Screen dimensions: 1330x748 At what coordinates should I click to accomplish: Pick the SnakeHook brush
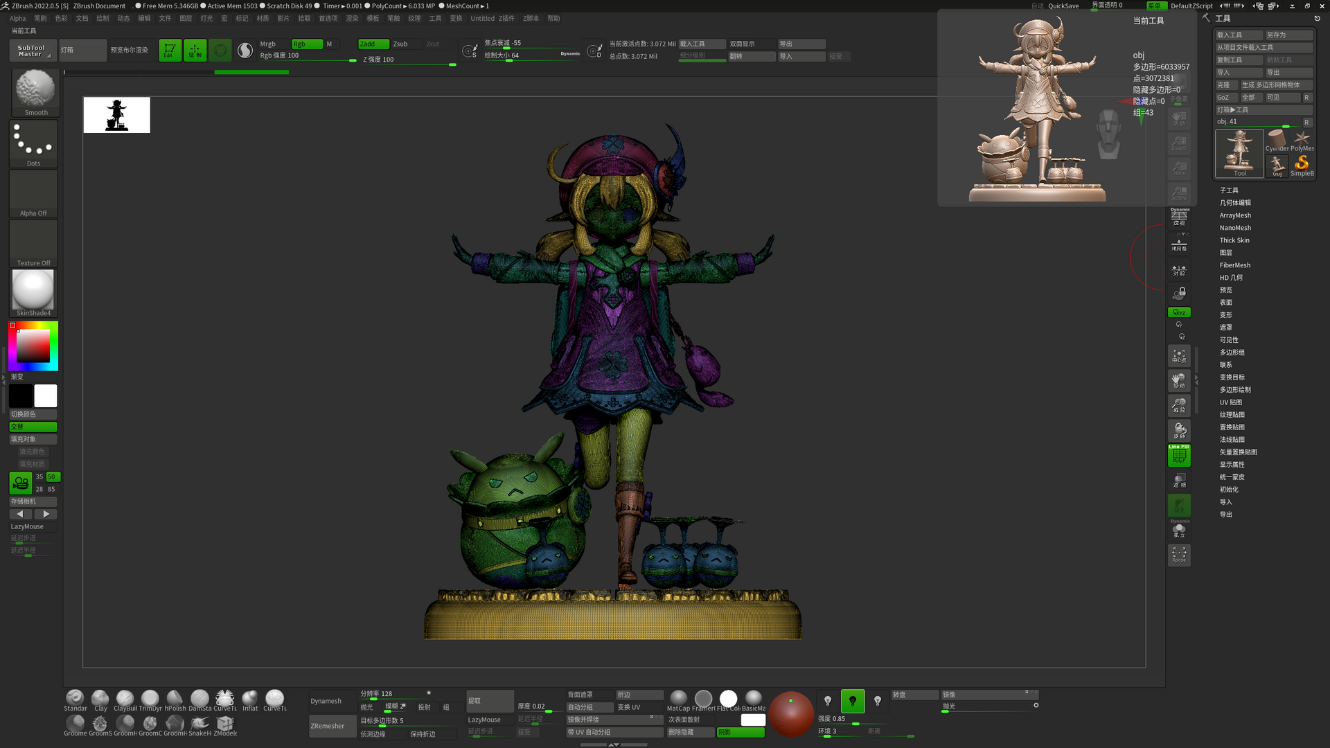(x=200, y=724)
